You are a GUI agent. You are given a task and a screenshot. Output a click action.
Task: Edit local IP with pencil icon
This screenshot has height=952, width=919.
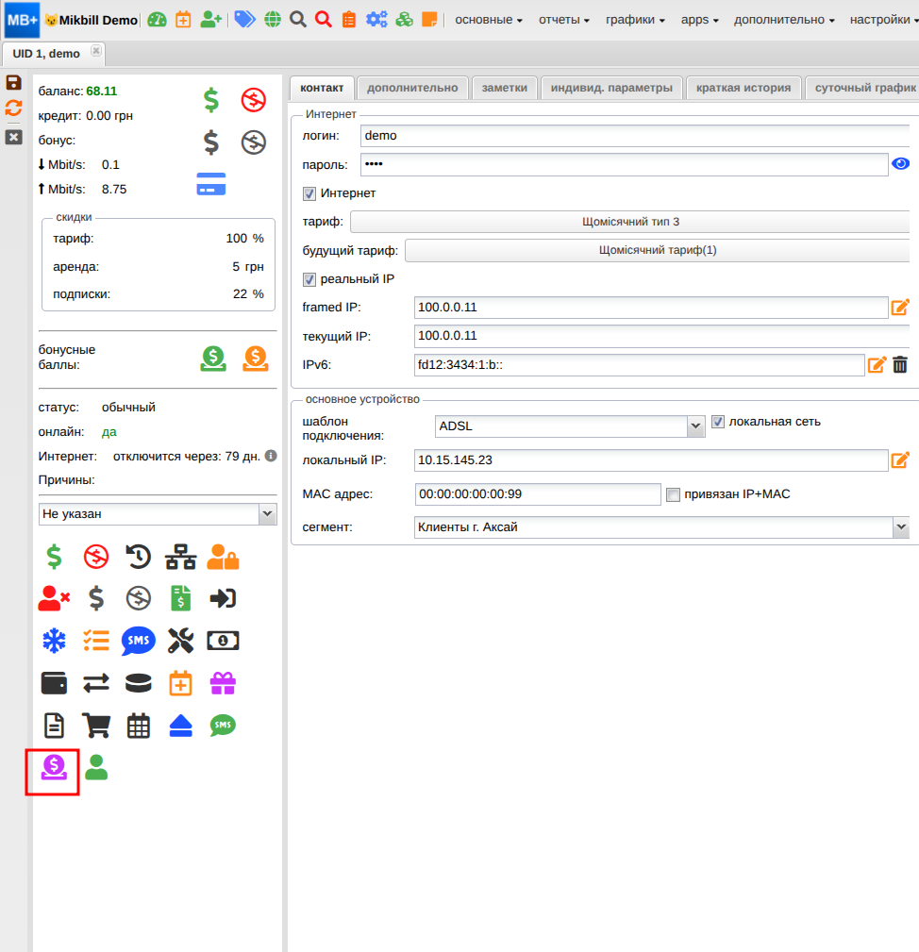click(x=900, y=460)
